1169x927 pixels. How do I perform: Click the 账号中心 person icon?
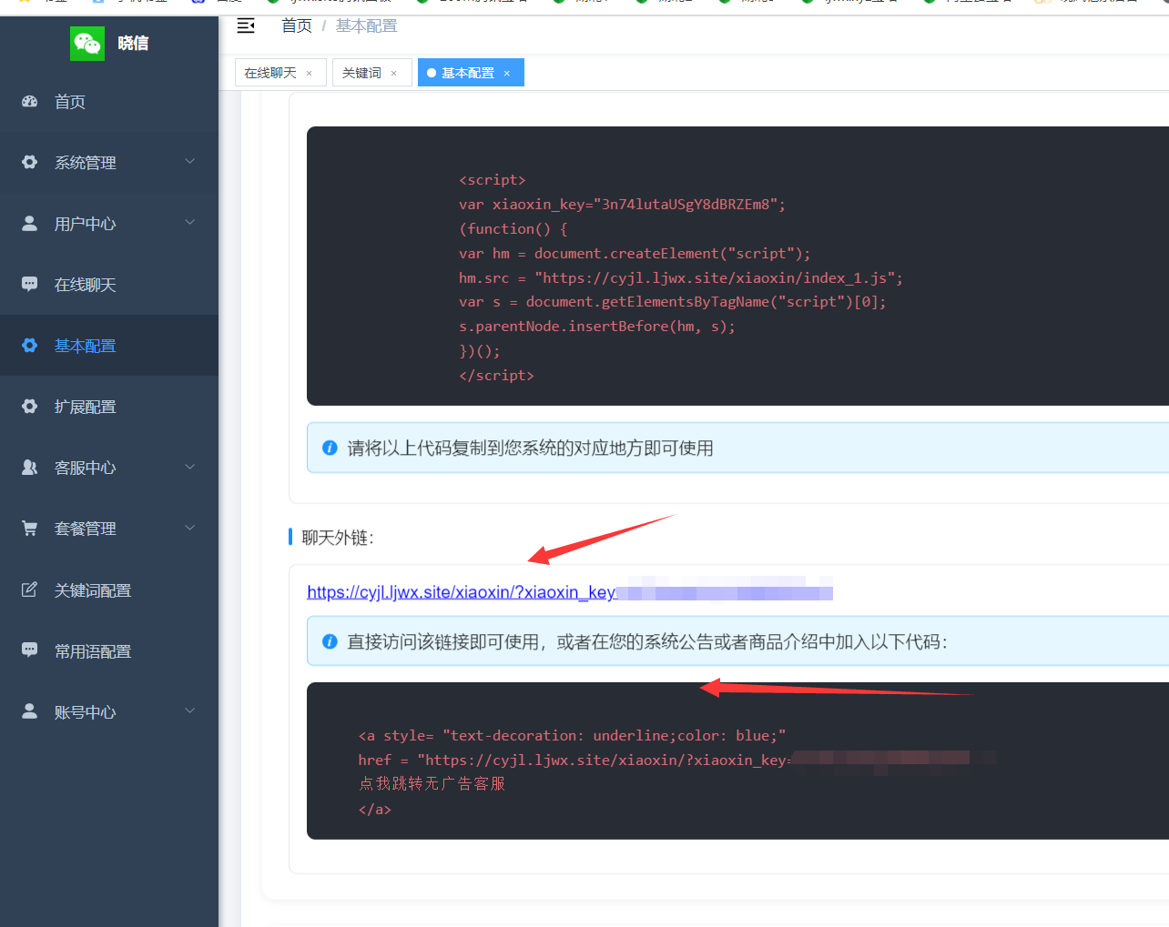coord(29,710)
